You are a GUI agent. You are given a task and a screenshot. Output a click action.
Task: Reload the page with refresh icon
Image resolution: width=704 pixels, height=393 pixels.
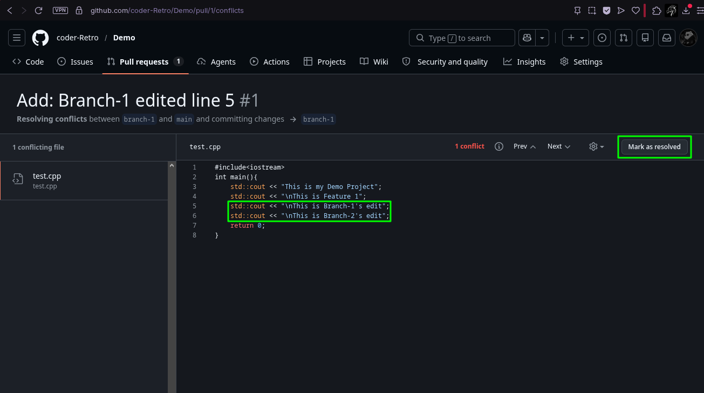(x=38, y=10)
